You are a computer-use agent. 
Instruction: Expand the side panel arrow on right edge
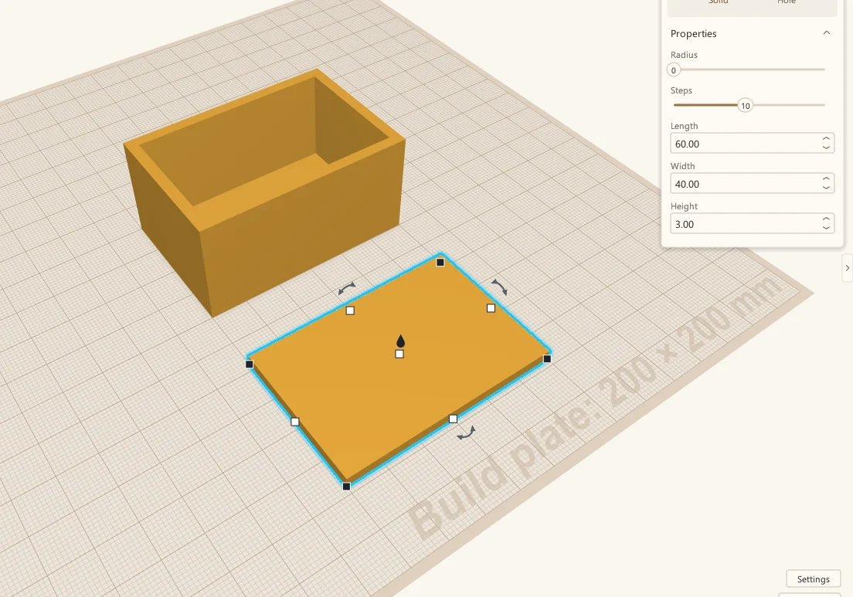point(847,268)
